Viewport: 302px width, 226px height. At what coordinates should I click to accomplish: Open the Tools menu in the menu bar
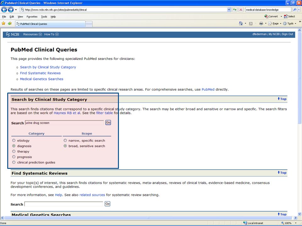[44, 17]
